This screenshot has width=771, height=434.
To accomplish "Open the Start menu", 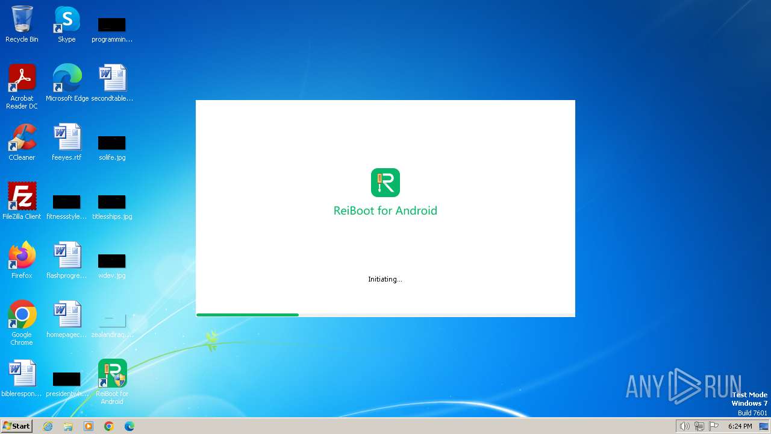I will [x=16, y=426].
